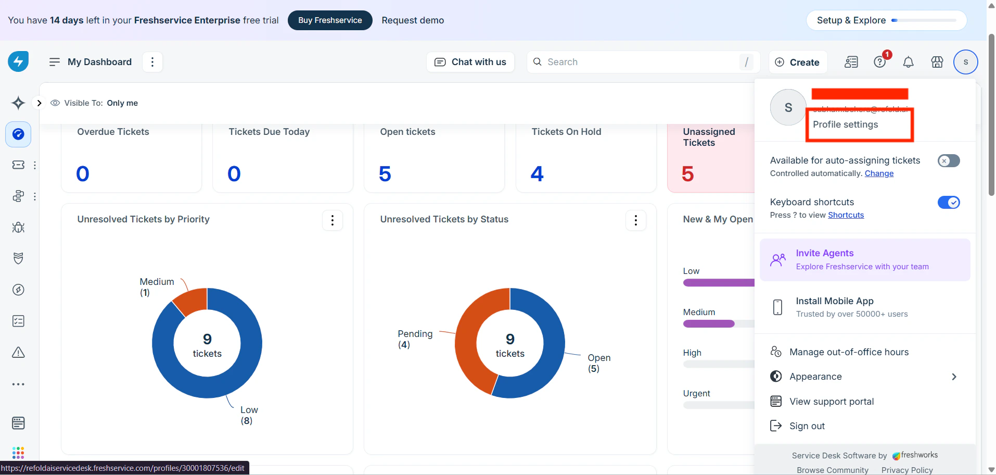Open the Unassigned Tickets card

coord(711,158)
